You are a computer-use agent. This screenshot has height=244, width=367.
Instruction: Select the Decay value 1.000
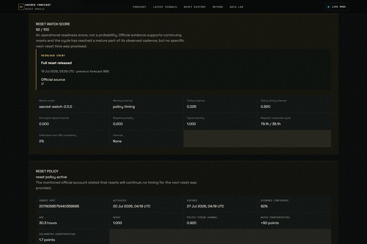[x=117, y=223]
